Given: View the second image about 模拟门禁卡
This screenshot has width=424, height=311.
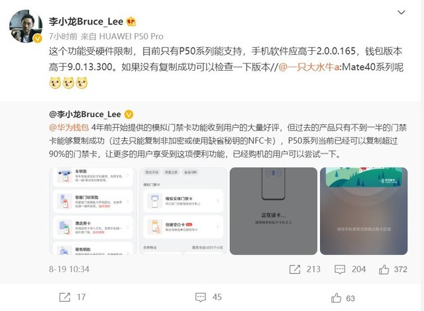Looking at the screenshot, I should [x=183, y=211].
